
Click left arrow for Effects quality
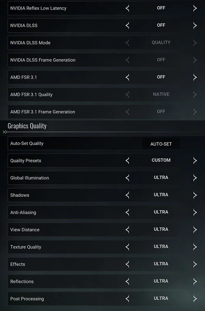click(x=127, y=264)
